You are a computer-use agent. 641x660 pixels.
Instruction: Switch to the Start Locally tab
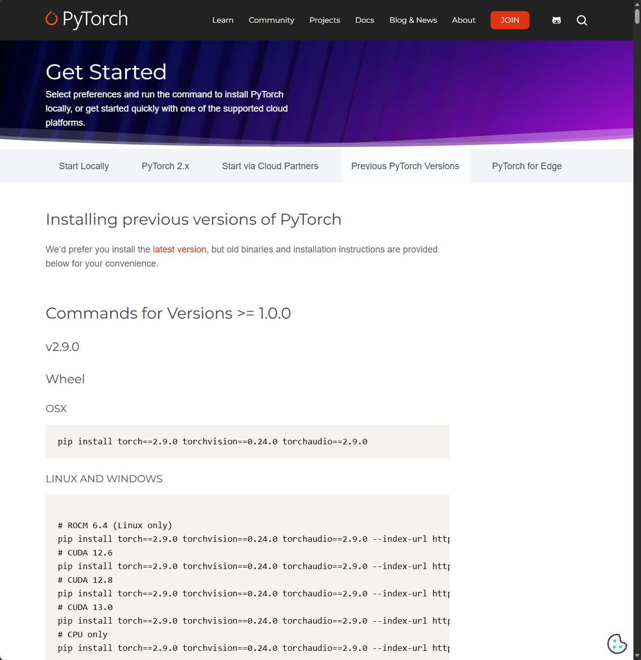point(84,166)
